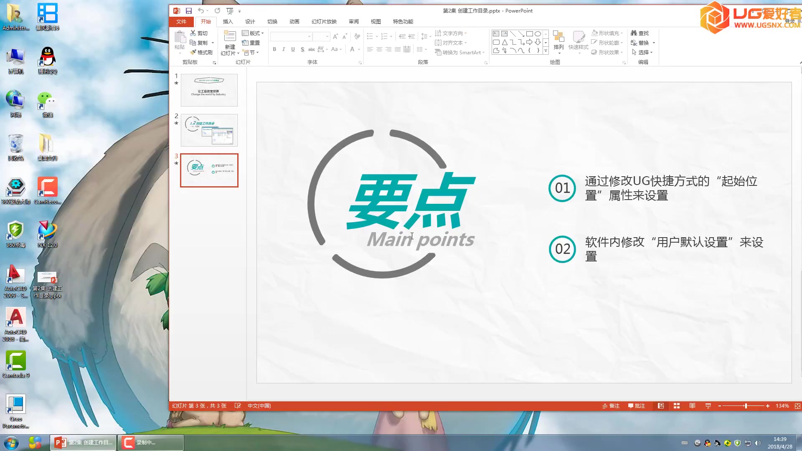Click the Comments (批注) button
The image size is (802, 451).
point(637,406)
